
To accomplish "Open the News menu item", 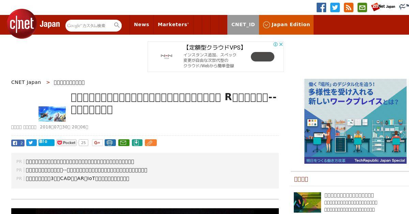I will click(x=141, y=24).
